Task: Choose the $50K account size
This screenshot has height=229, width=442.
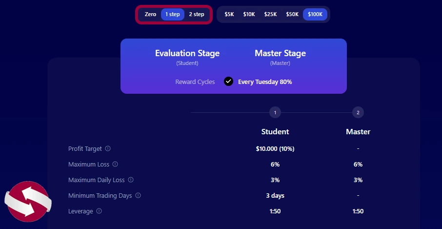Action: coord(292,14)
